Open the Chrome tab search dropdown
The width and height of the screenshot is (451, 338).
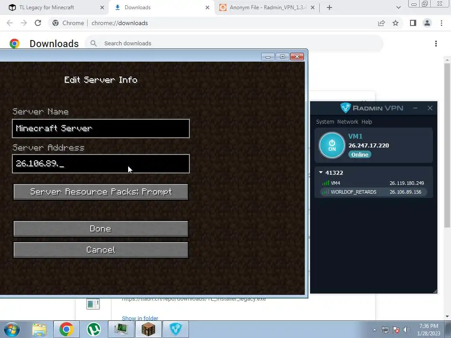(x=398, y=7)
